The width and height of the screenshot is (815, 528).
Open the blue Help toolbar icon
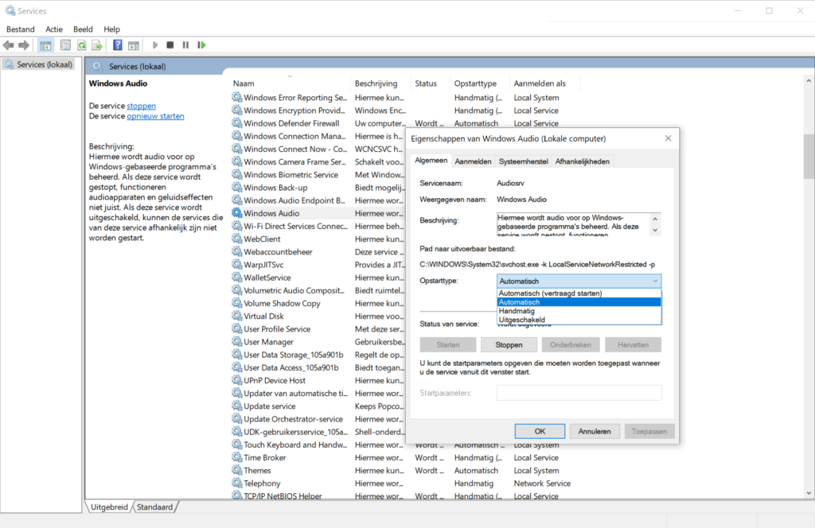118,45
